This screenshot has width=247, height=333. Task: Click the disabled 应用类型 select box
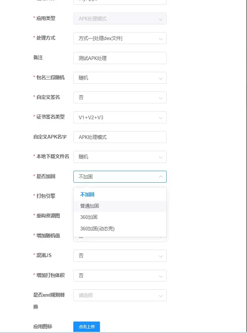point(120,19)
